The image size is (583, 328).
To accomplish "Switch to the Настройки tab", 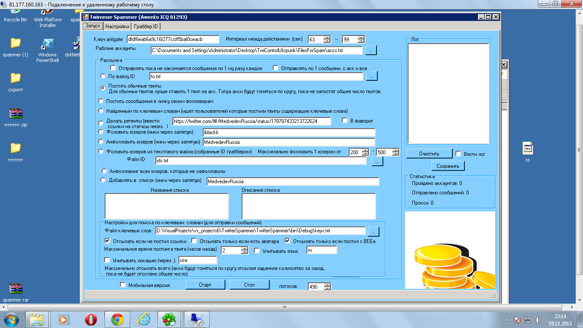I will [x=117, y=26].
